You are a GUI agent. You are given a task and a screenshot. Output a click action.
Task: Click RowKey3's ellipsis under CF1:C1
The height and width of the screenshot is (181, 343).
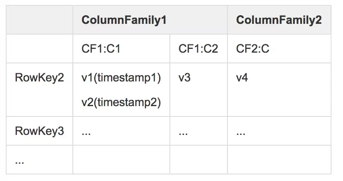[86, 132]
